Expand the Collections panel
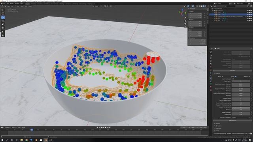The width and height of the screenshot is (253, 142). click(x=215, y=128)
